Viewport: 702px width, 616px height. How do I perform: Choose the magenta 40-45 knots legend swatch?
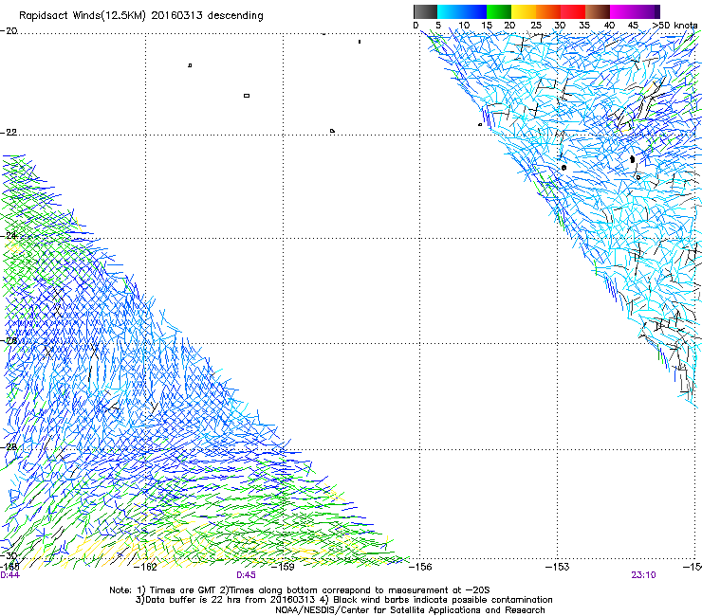tap(622, 11)
